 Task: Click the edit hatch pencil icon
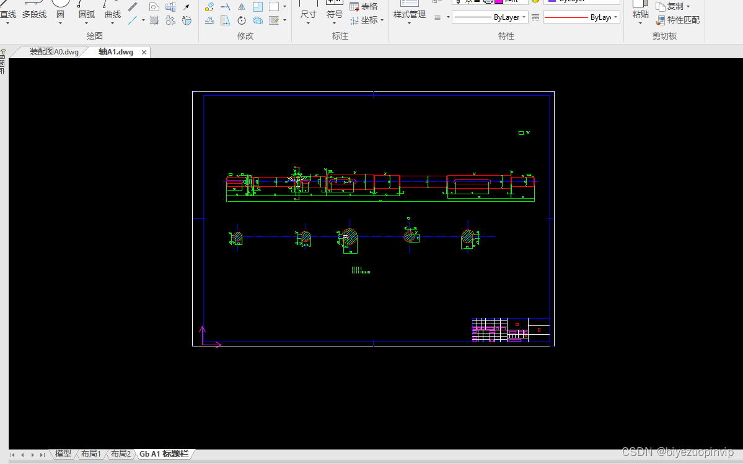(274, 20)
